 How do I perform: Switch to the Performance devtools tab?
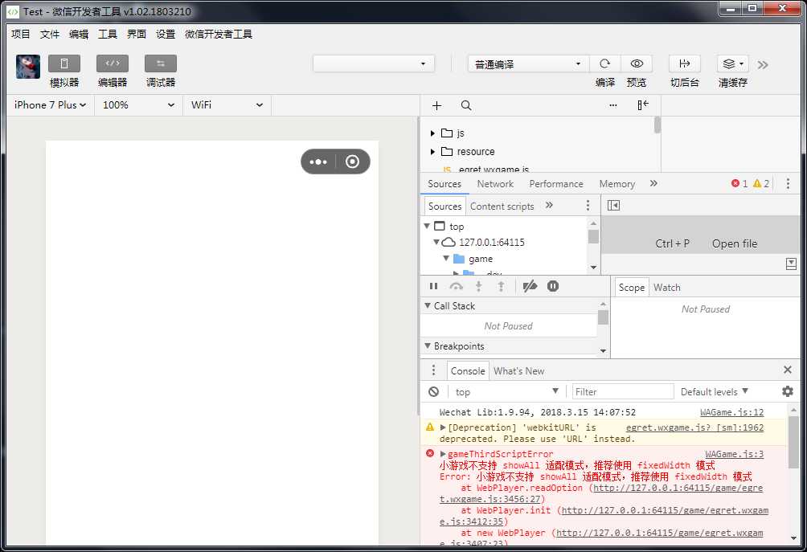(x=556, y=184)
